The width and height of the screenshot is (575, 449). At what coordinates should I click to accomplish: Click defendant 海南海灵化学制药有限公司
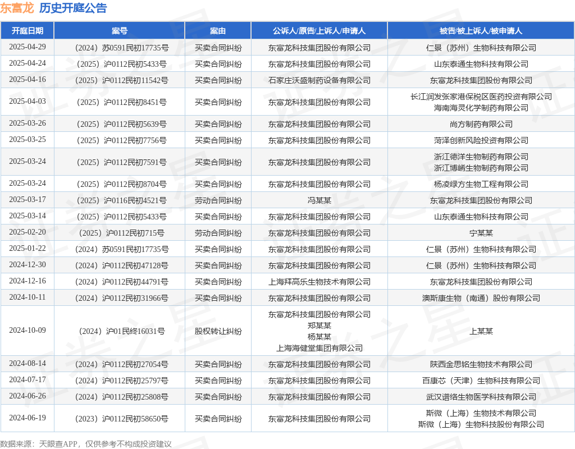481,108
